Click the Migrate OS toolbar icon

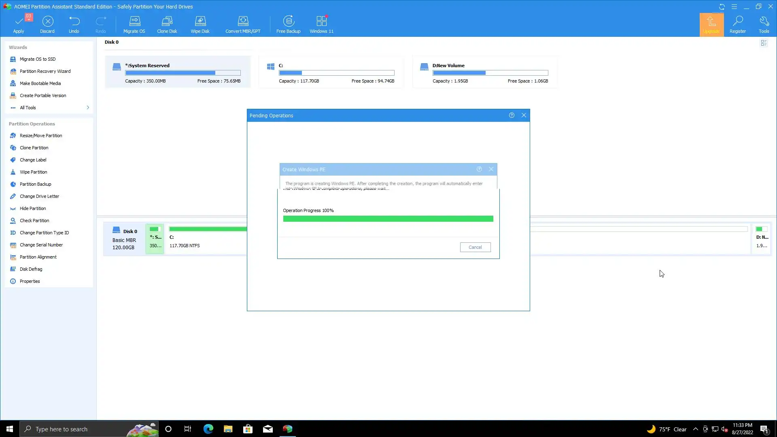pos(134,24)
